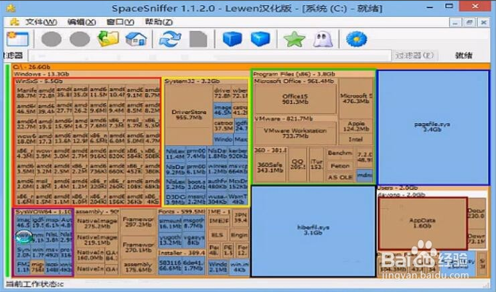496x292 pixels.
Task: Select the Framework 297.2Mb block
Action: (139, 222)
